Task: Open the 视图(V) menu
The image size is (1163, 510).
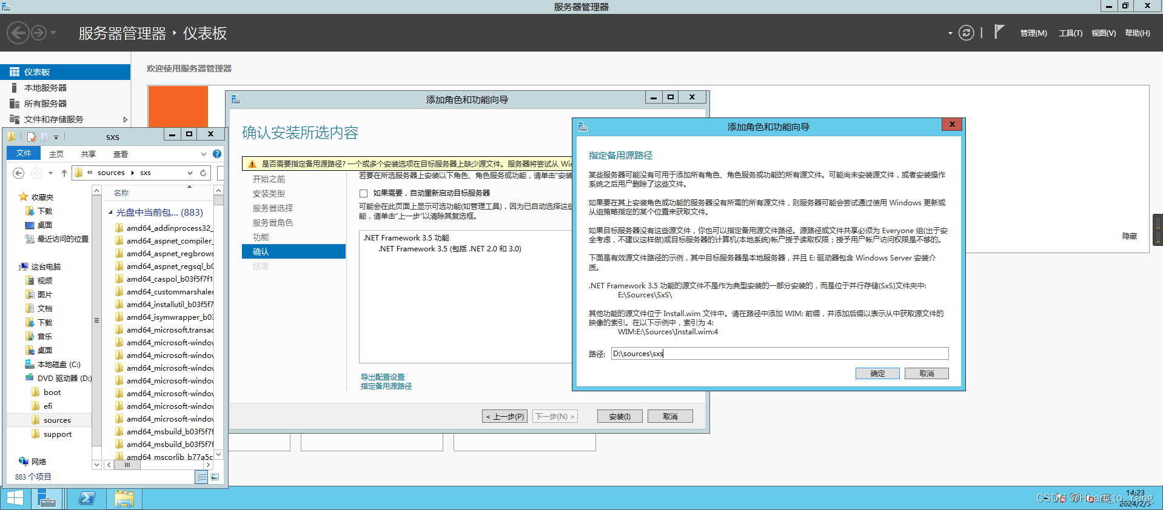Action: pyautogui.click(x=1104, y=33)
